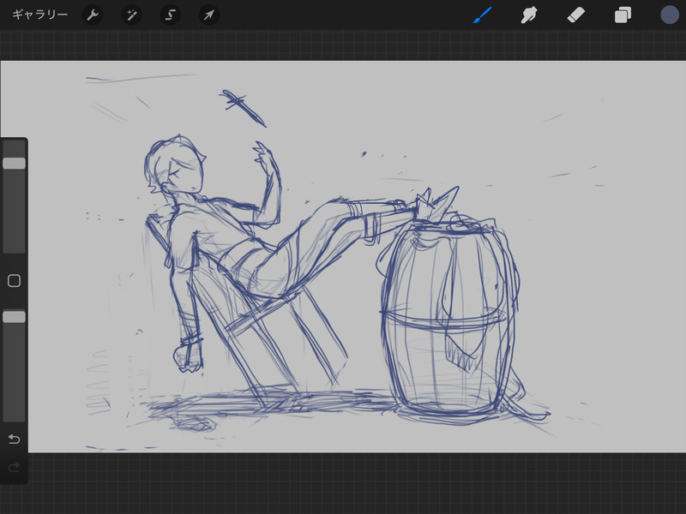Open the Layers panel
The image size is (686, 514).
(x=623, y=15)
